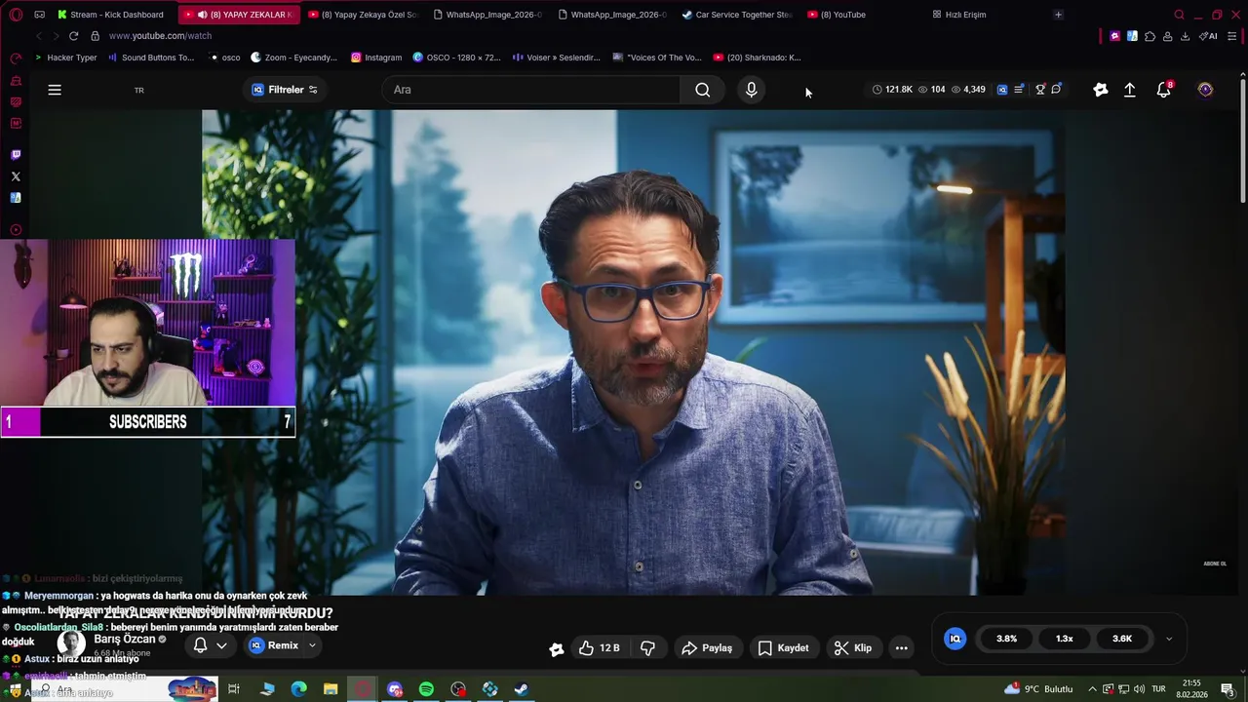
Task: Open a new browser tab
Action: pyautogui.click(x=1058, y=15)
